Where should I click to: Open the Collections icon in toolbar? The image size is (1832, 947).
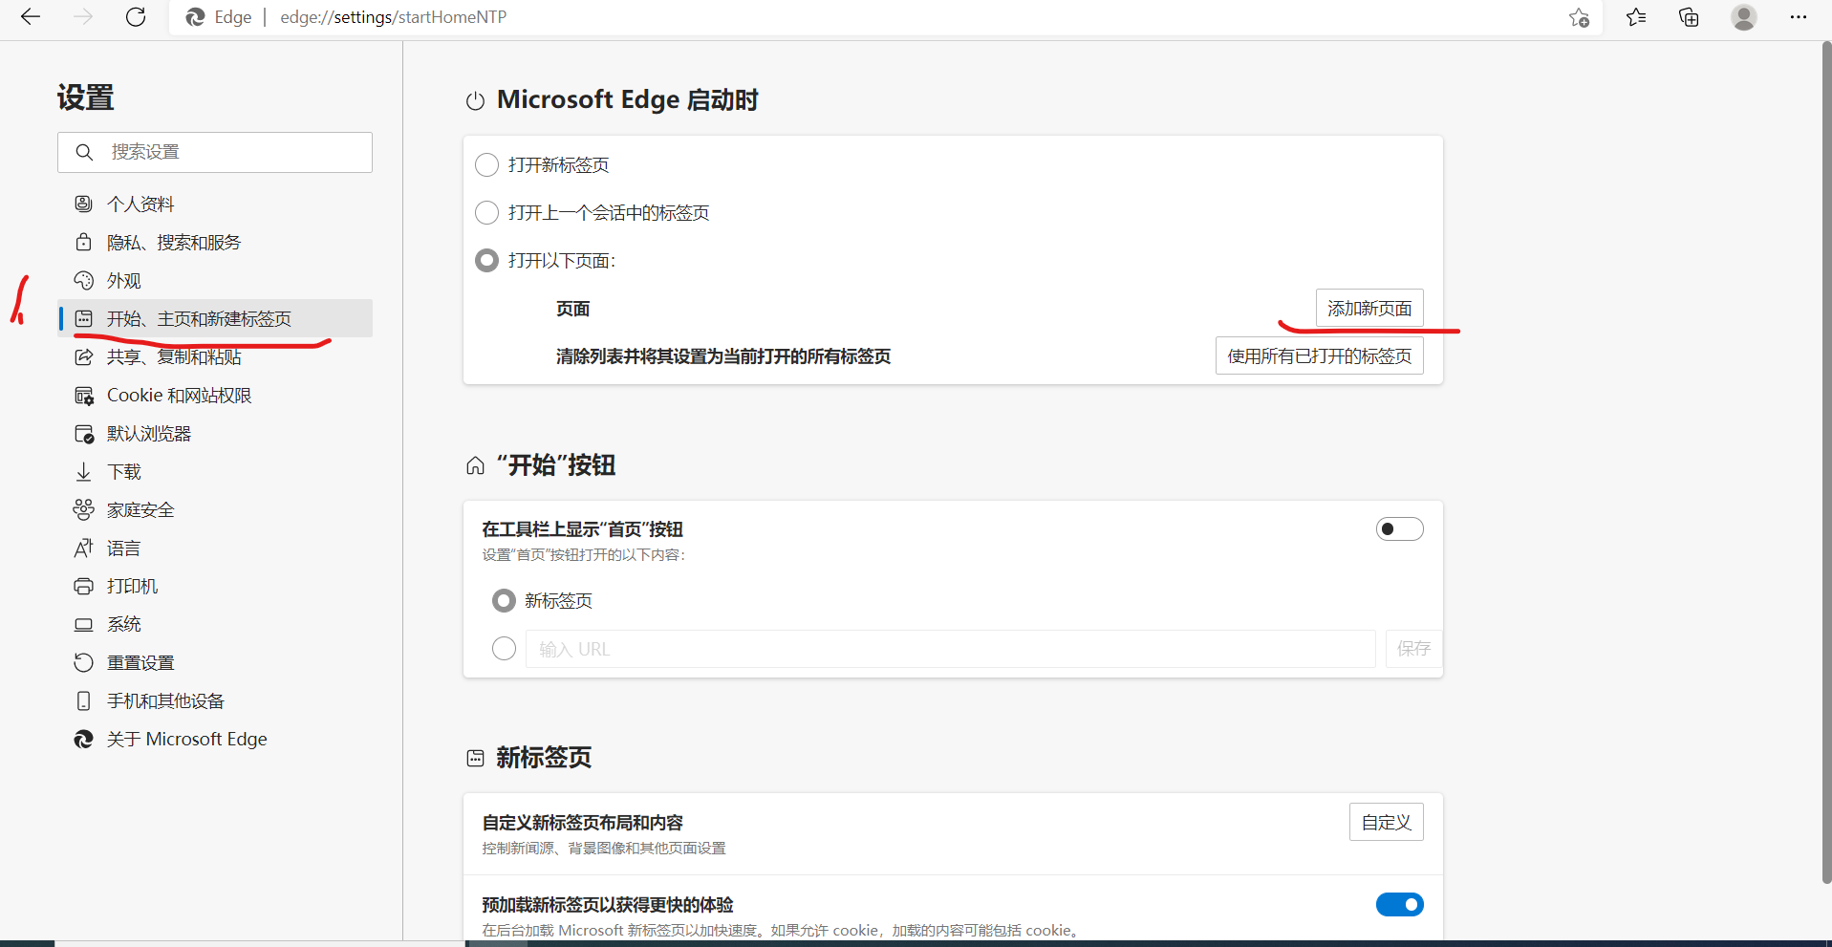tap(1688, 17)
